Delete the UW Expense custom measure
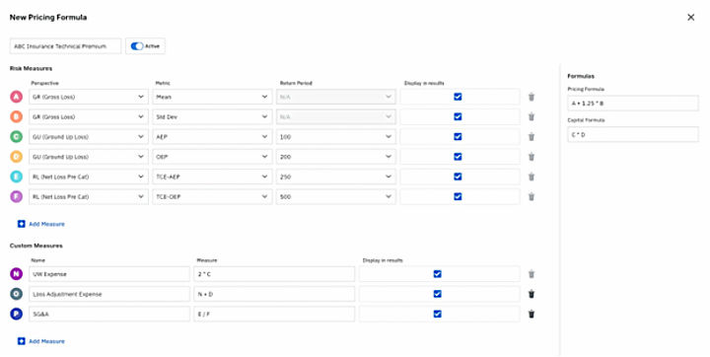The width and height of the screenshot is (710, 357). click(532, 273)
